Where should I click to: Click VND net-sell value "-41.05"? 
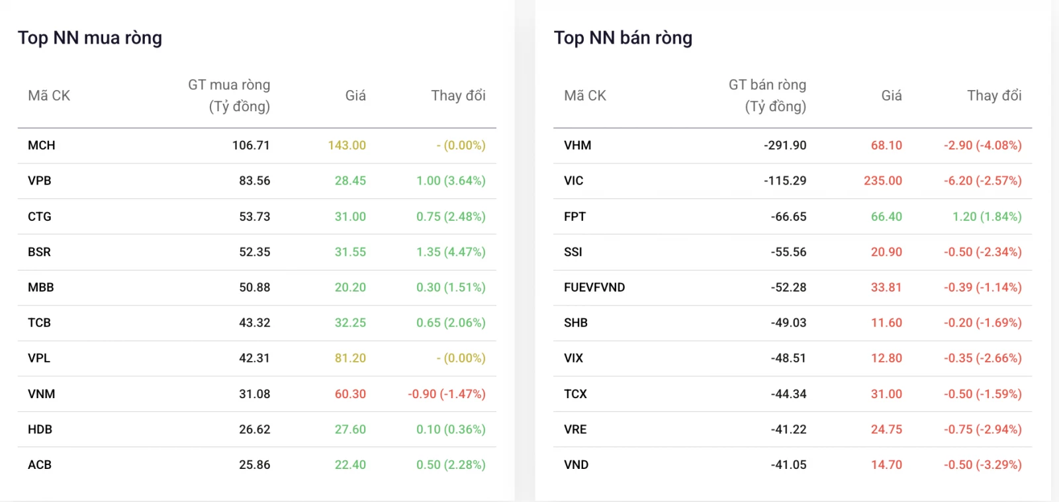(789, 464)
